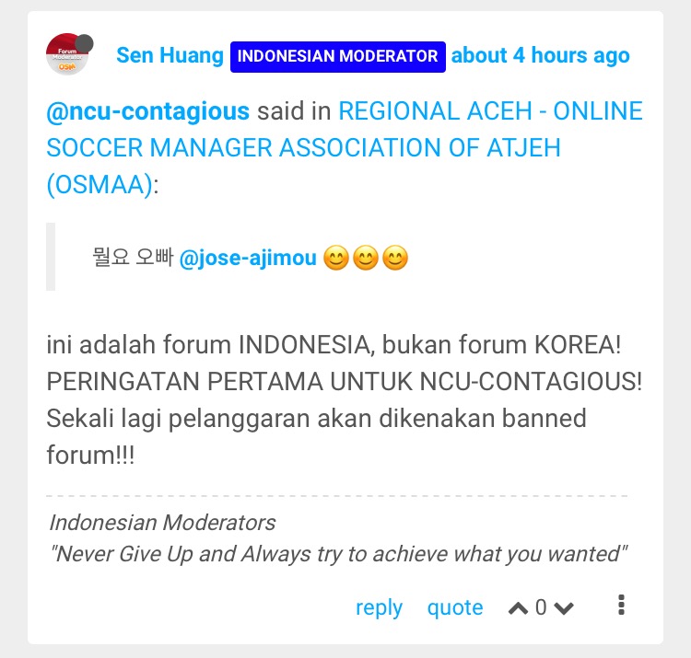691x658 pixels.
Task: Open the REGIONAL ACEH OSMAA topic link
Action: click(345, 147)
